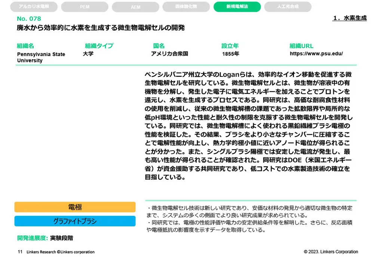374x258 pixels.
Task: Click the 国名 heading
Action: [159, 46]
